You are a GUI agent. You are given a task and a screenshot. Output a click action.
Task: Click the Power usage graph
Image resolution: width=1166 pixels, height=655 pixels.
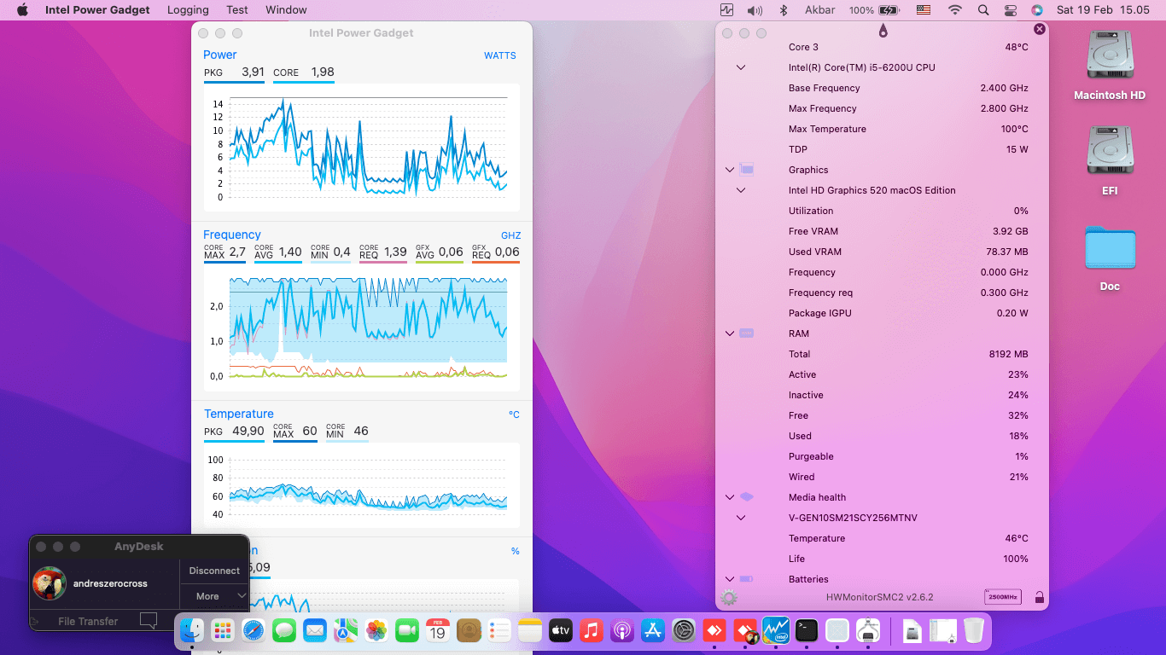tap(362, 147)
